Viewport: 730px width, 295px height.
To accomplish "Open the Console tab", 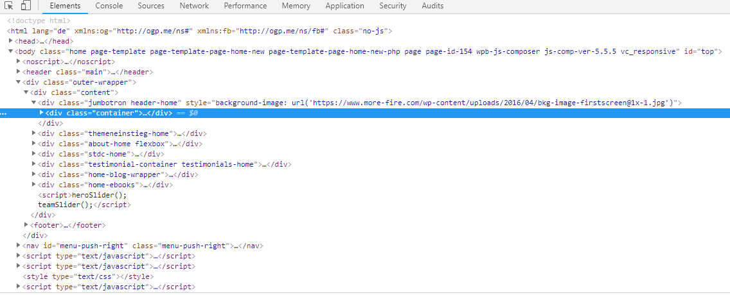I will tap(109, 6).
